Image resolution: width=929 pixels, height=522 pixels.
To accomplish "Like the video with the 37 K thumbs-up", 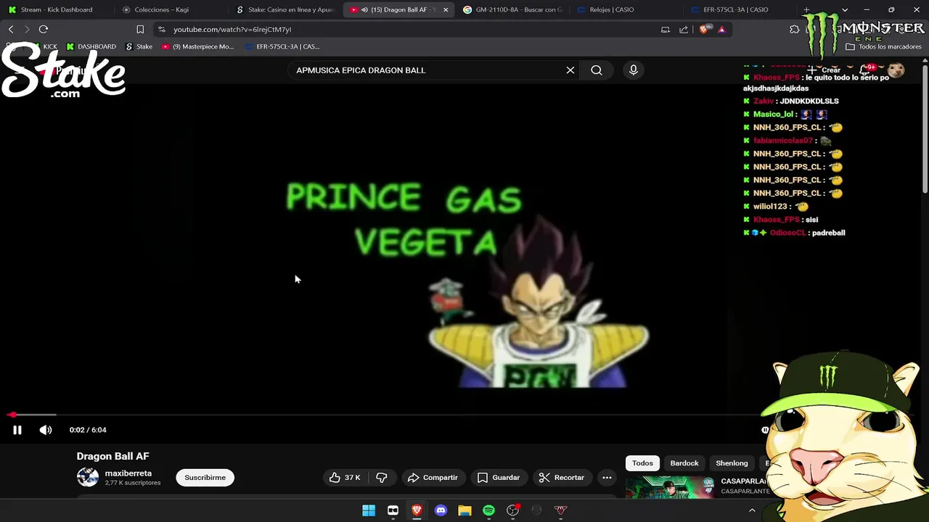I will tap(345, 478).
